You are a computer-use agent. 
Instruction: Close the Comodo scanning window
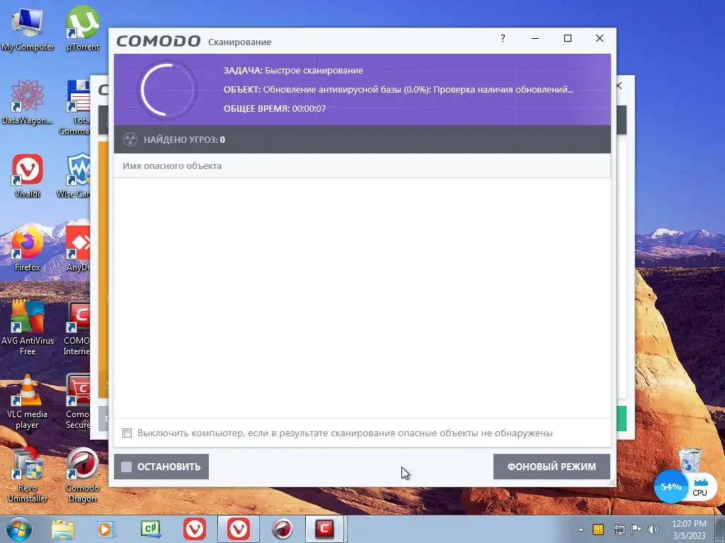tap(600, 38)
